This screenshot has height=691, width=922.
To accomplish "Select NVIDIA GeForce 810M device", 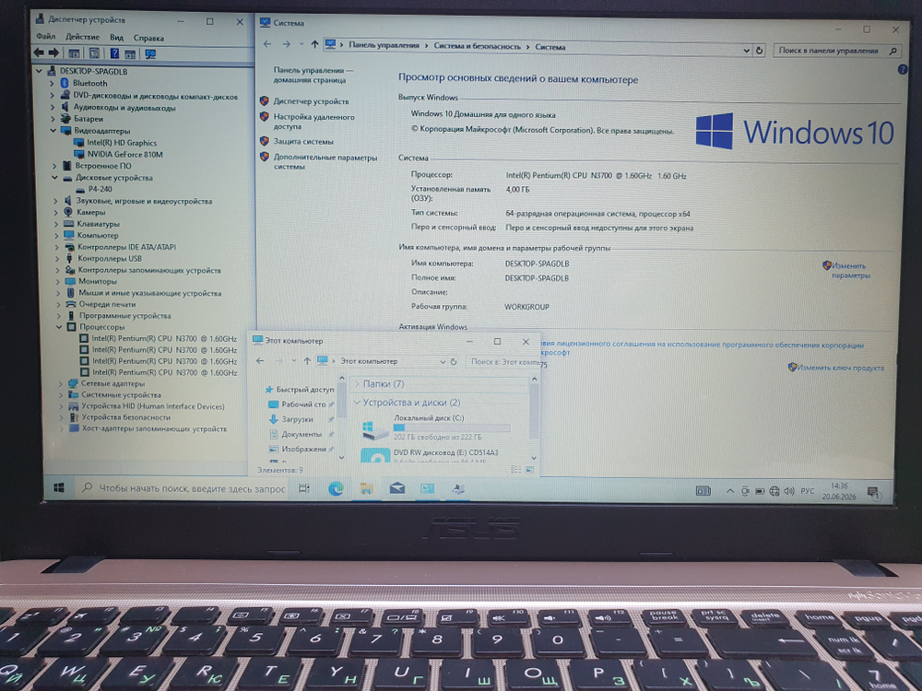I will tap(124, 154).
